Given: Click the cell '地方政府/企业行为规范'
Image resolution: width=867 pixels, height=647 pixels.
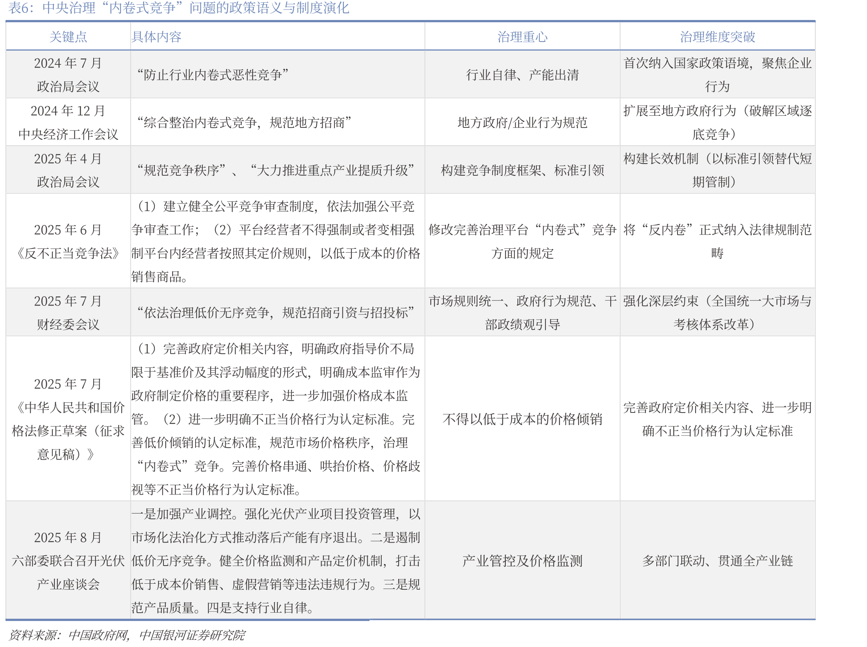Looking at the screenshot, I should [x=522, y=122].
